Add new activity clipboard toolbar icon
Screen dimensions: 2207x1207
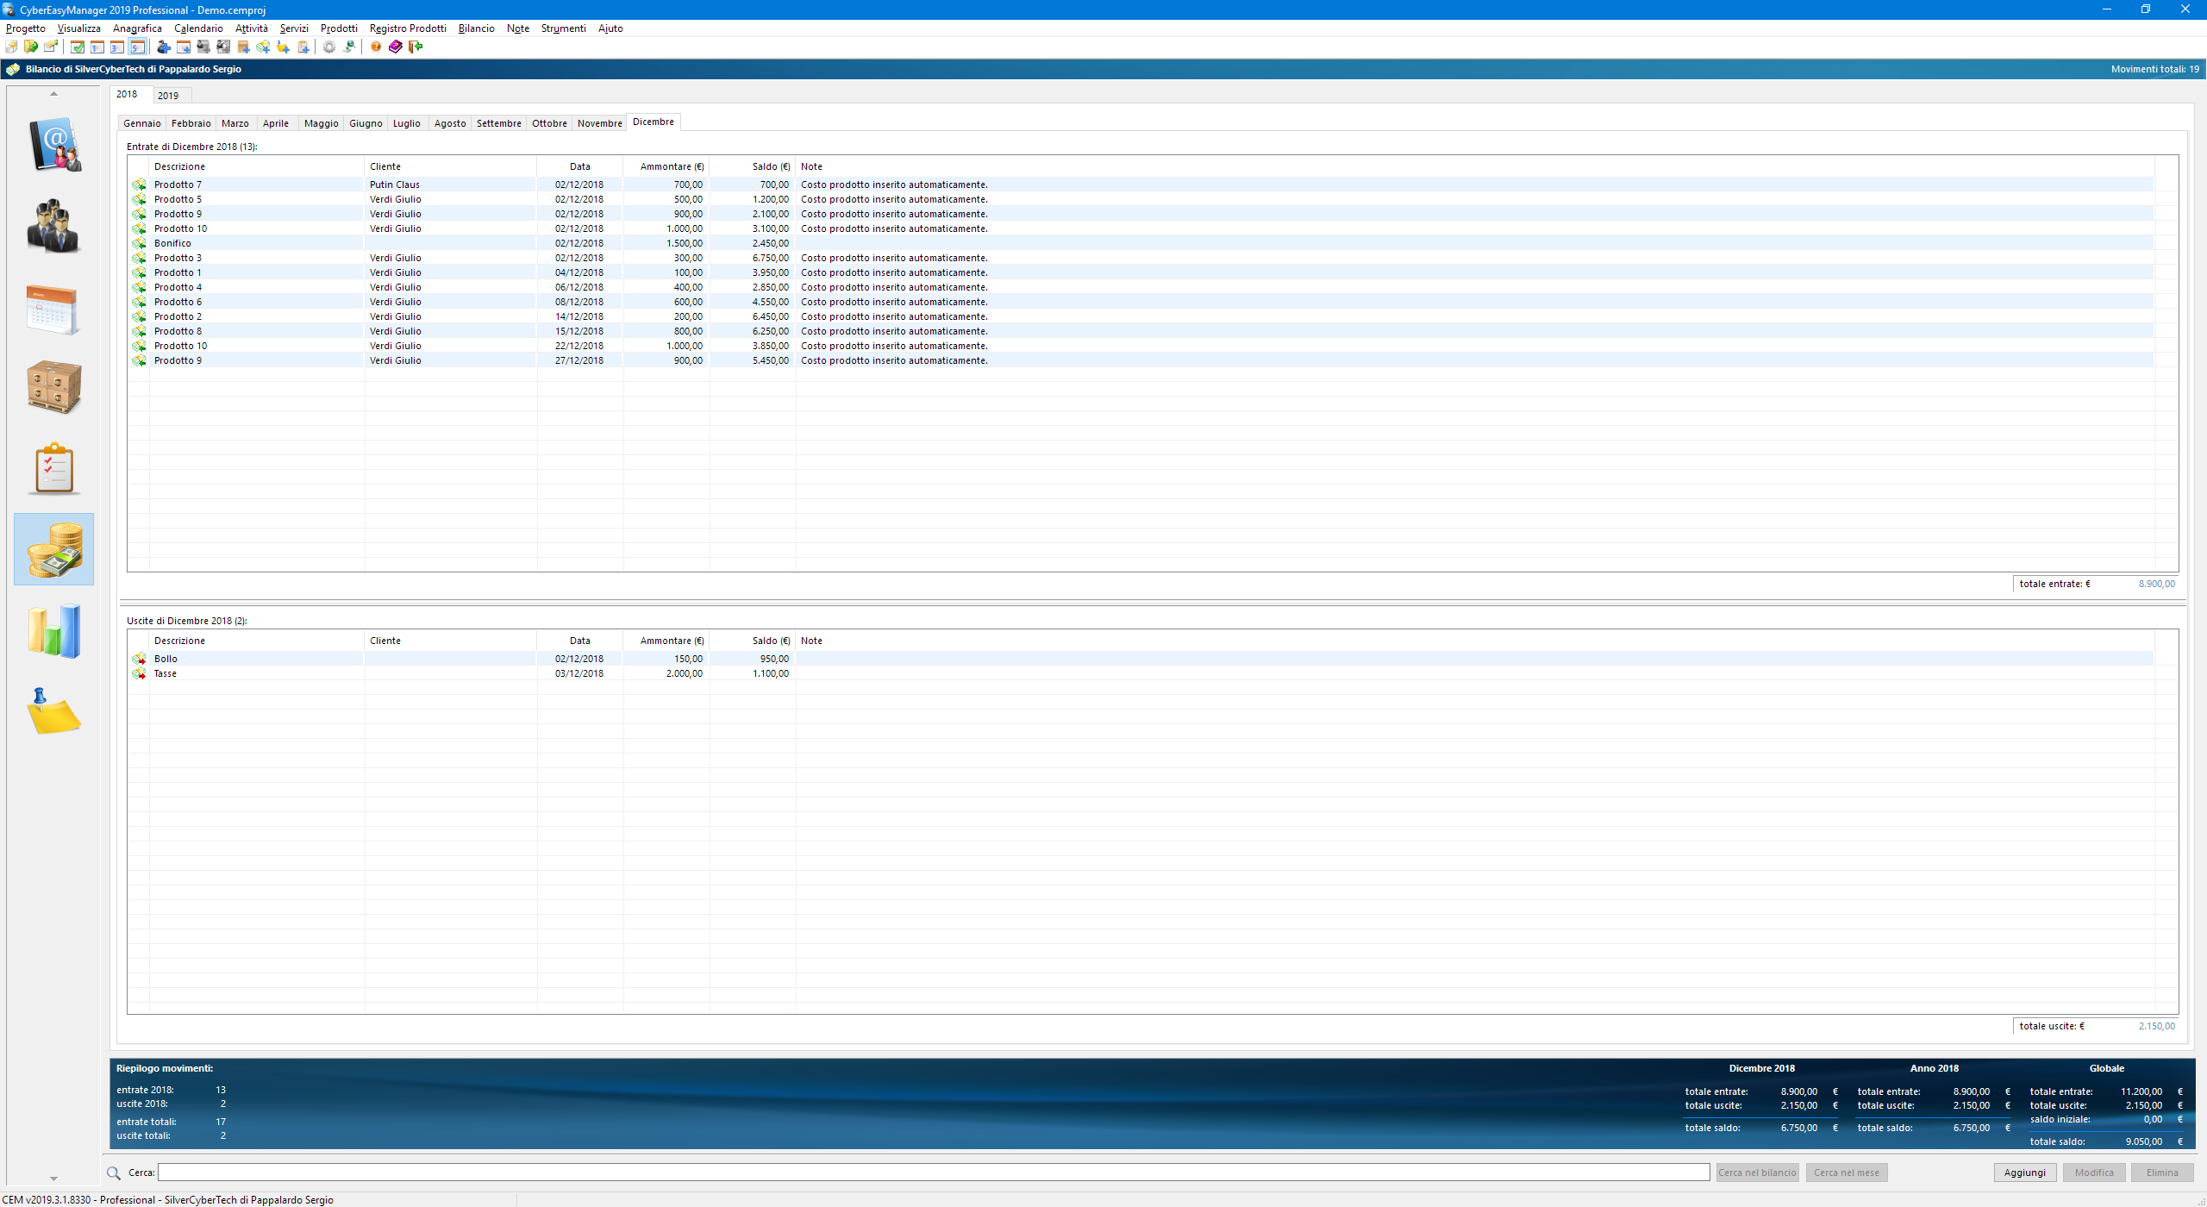point(303,47)
